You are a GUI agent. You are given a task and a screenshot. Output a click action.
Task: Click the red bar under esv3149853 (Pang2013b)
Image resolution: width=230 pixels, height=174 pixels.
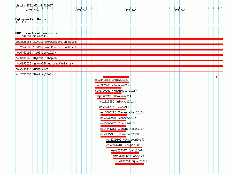point(112,82)
